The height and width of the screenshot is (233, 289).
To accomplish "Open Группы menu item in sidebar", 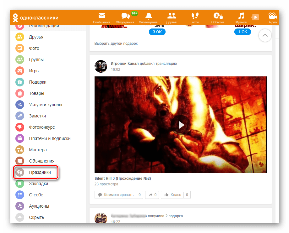I will pyautogui.click(x=36, y=60).
